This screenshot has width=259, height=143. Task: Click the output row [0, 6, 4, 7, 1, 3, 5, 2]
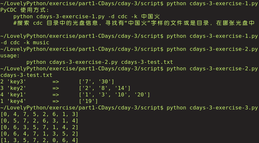pos(39,134)
